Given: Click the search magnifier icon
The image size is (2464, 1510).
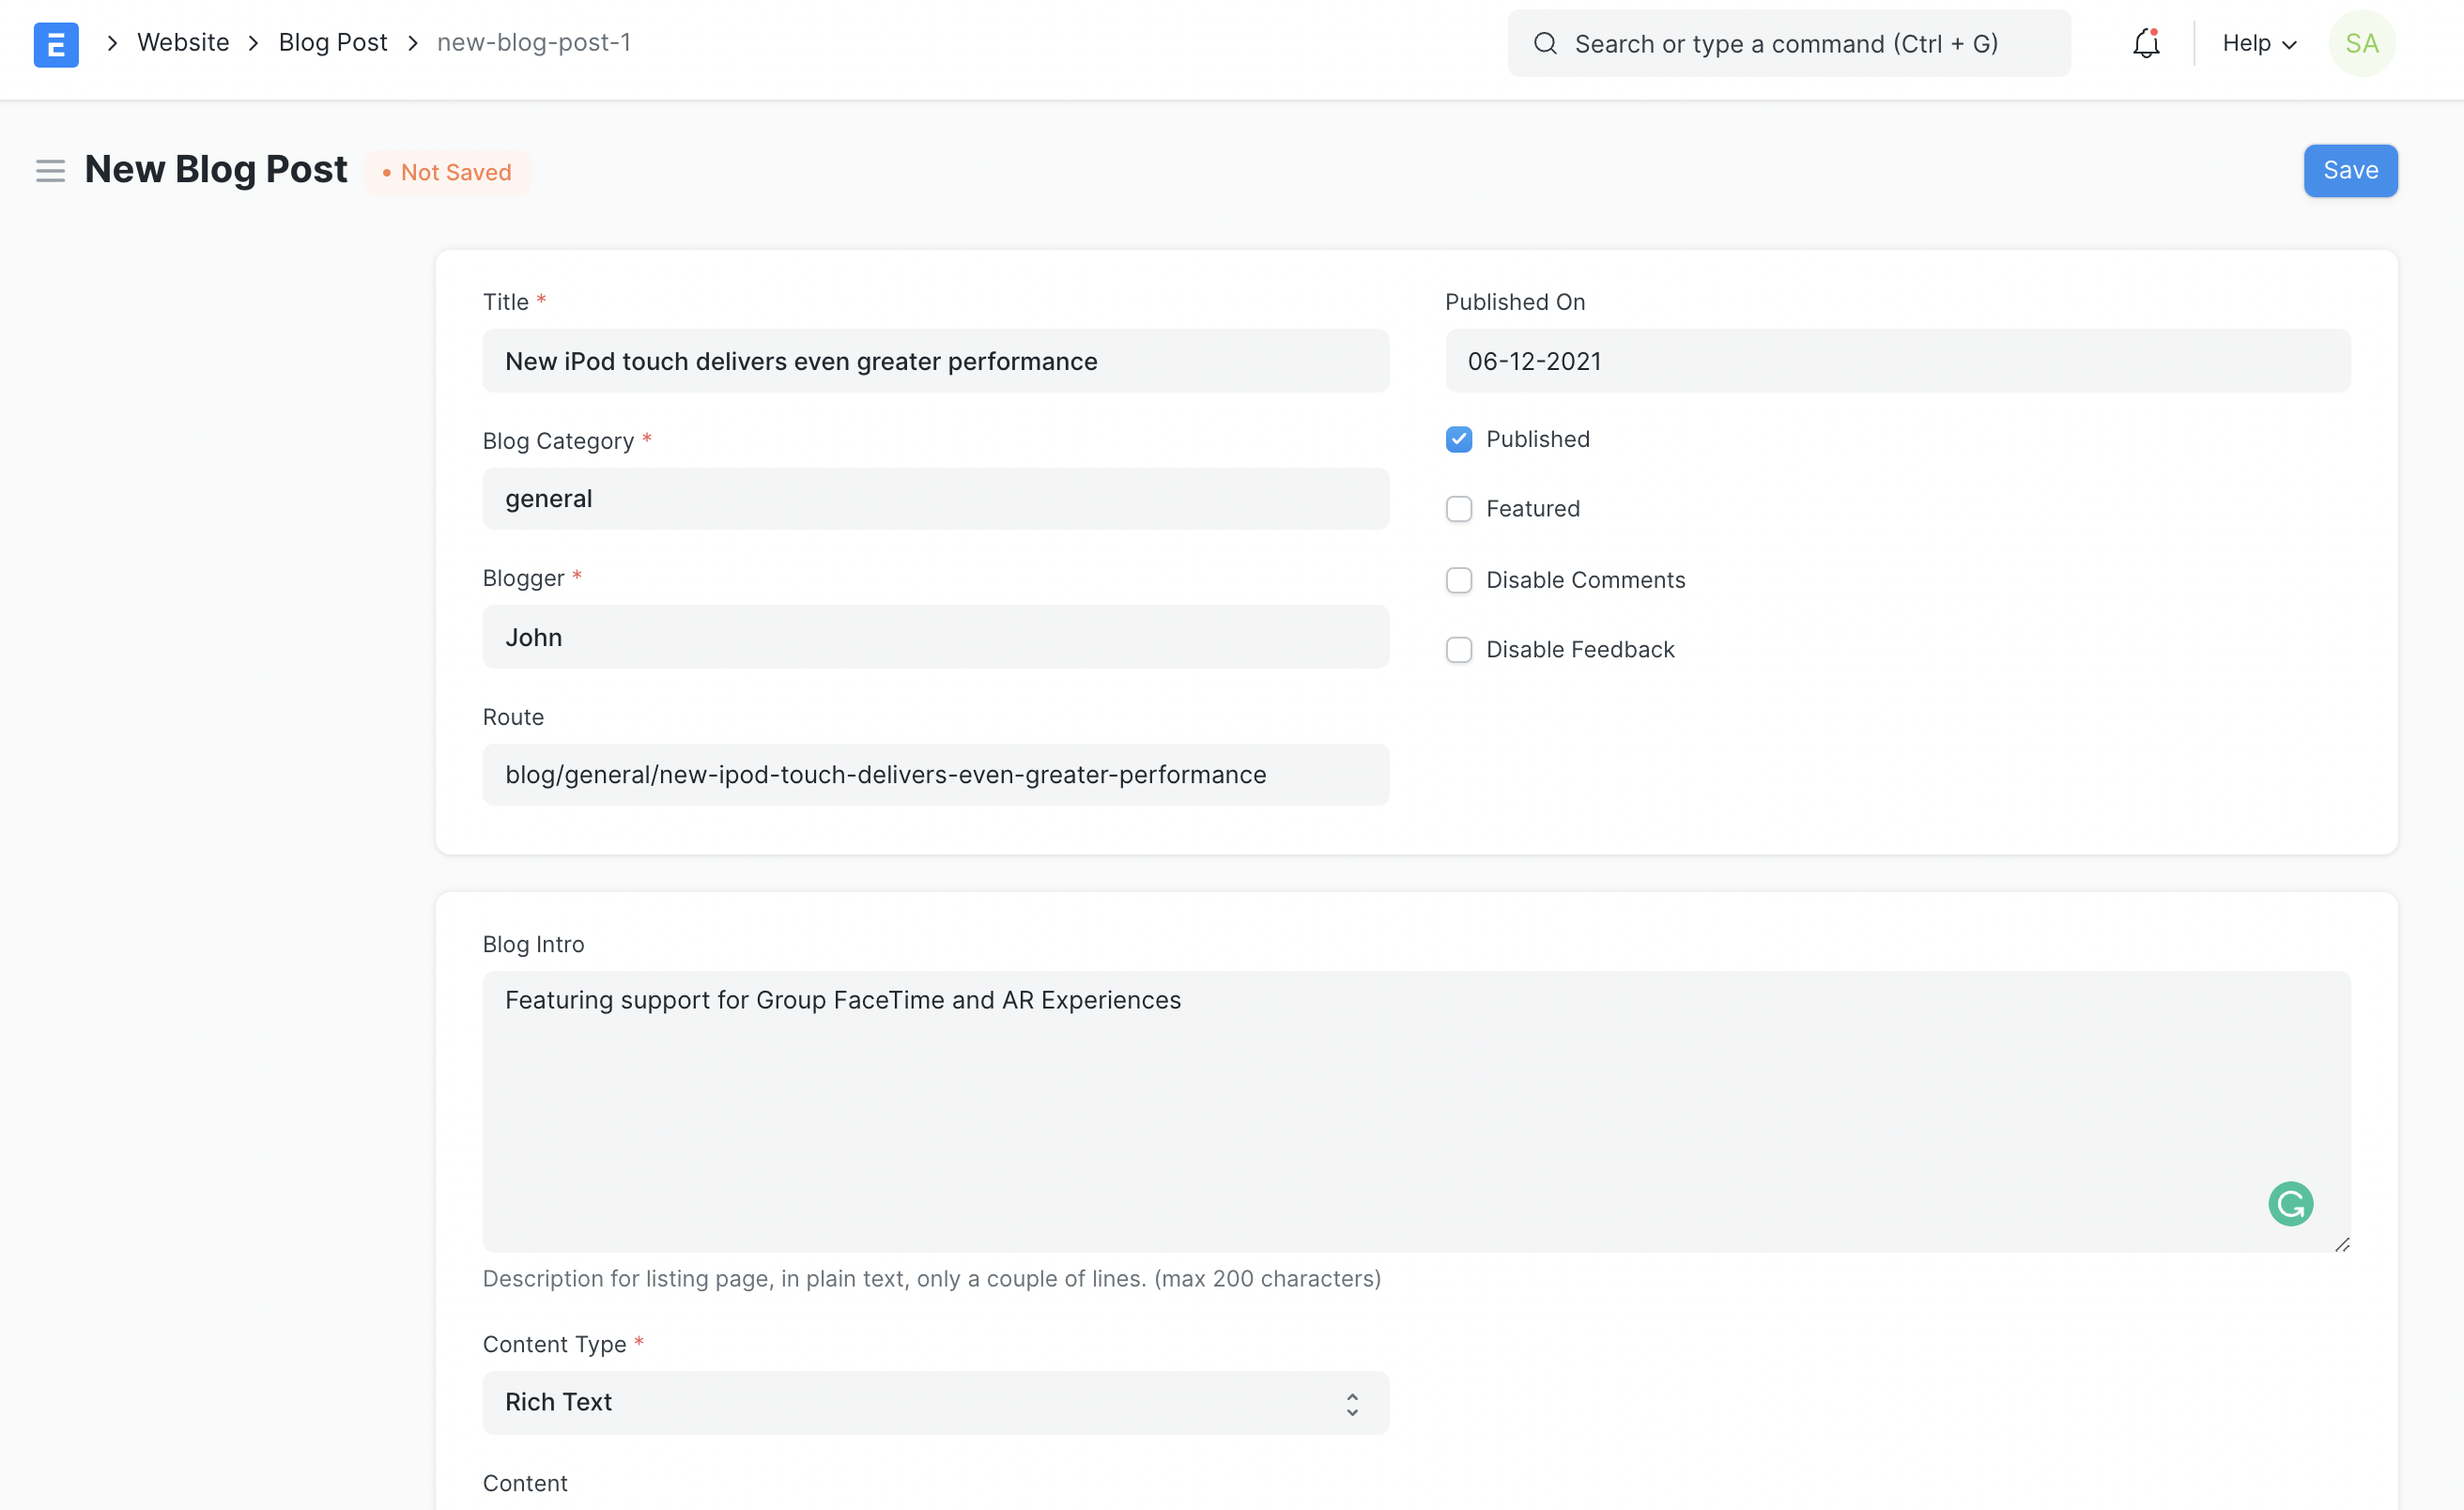Looking at the screenshot, I should [x=1545, y=44].
